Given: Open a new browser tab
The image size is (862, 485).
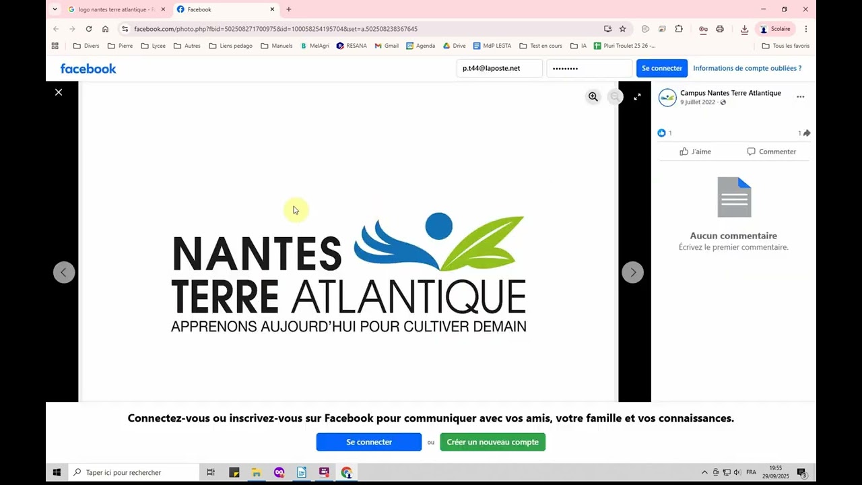Looking at the screenshot, I should pos(289,9).
